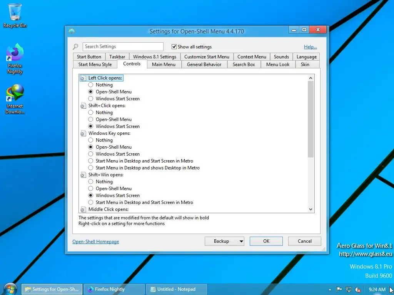Viewport: 394px width, 295px height.
Task: Switch to Start Menu Style tab
Action: [x=95, y=65]
